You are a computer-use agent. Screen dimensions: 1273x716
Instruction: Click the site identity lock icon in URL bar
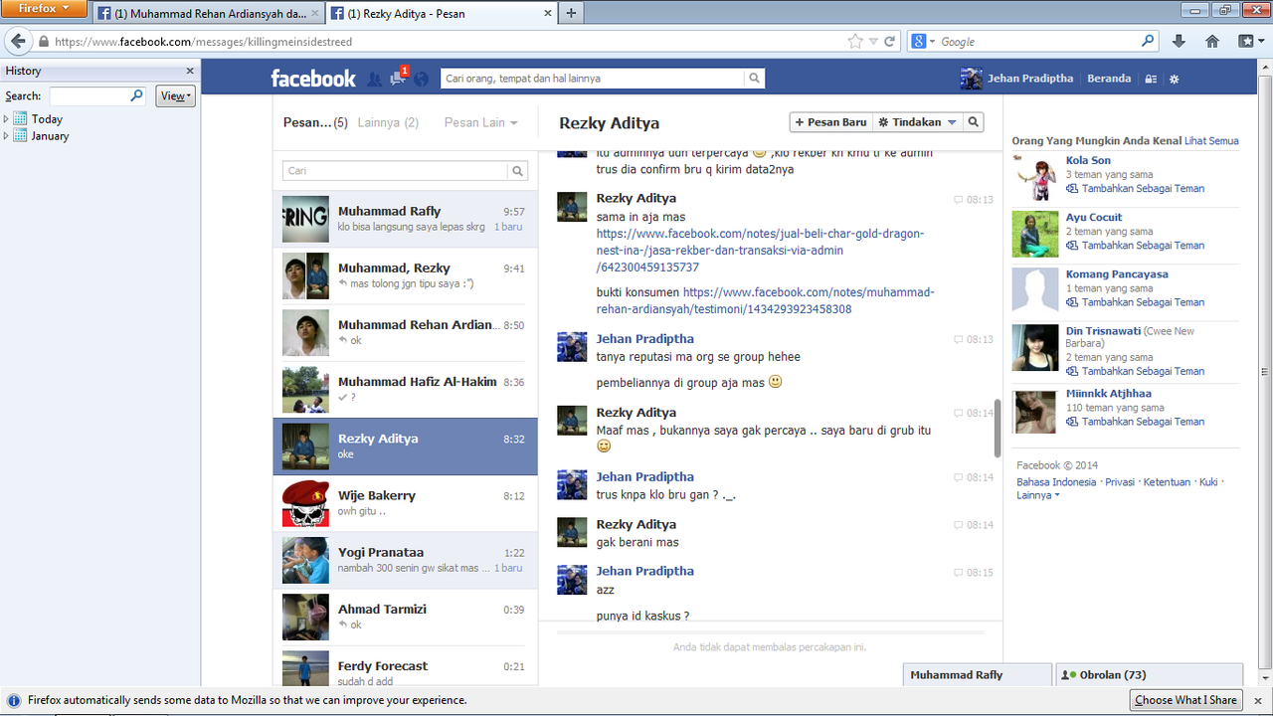pyautogui.click(x=44, y=42)
